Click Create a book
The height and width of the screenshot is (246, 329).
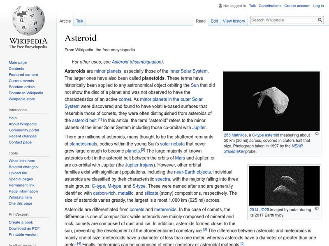pos(21,222)
